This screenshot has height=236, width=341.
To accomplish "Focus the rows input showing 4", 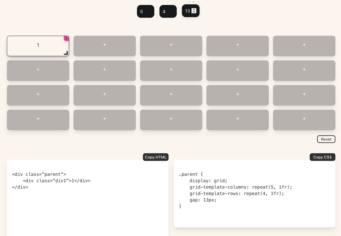I will [x=168, y=11].
